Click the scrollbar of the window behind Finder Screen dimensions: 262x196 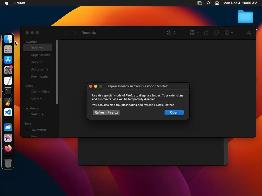point(226,151)
